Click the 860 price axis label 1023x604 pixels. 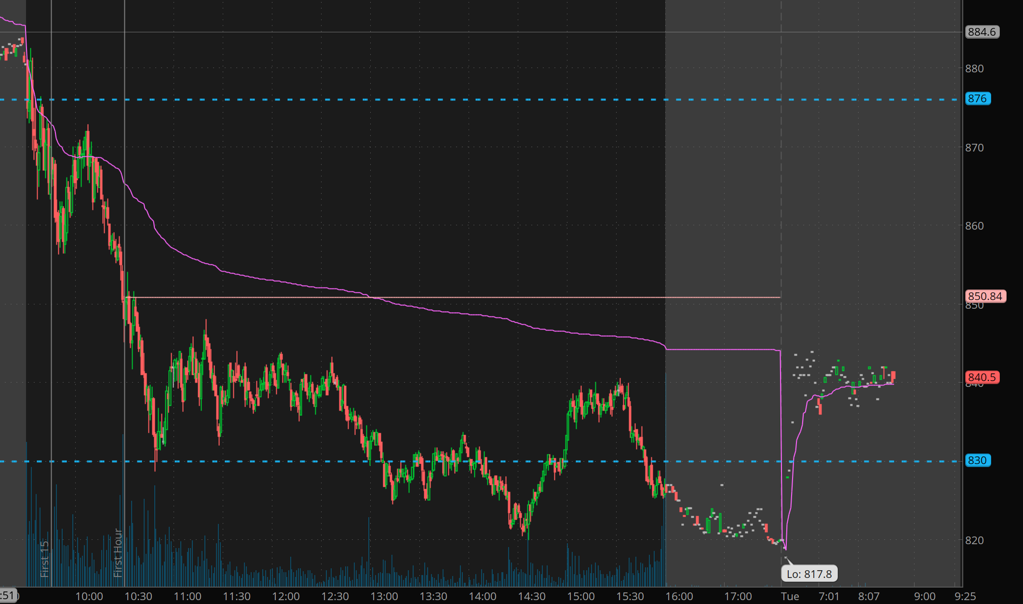click(974, 226)
